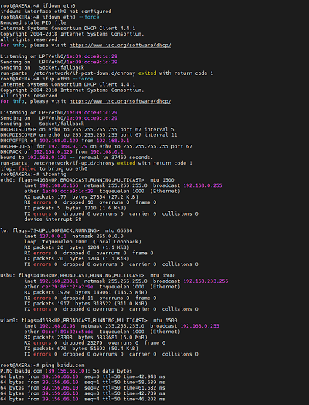The height and width of the screenshot is (405, 309).
Task: Click the loopback address 127.0.0.1
Action: click(53, 236)
